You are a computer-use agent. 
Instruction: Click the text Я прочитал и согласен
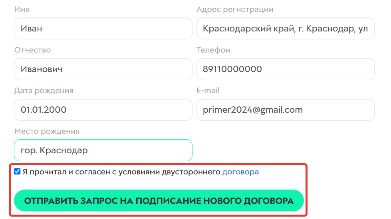coord(67,172)
